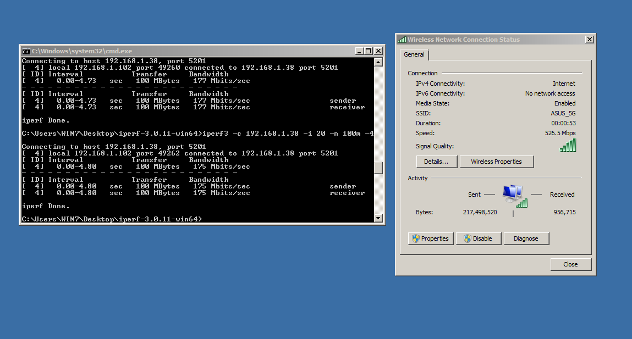Run Diagnose on the wireless connection
This screenshot has height=339, width=632.
click(x=526, y=238)
